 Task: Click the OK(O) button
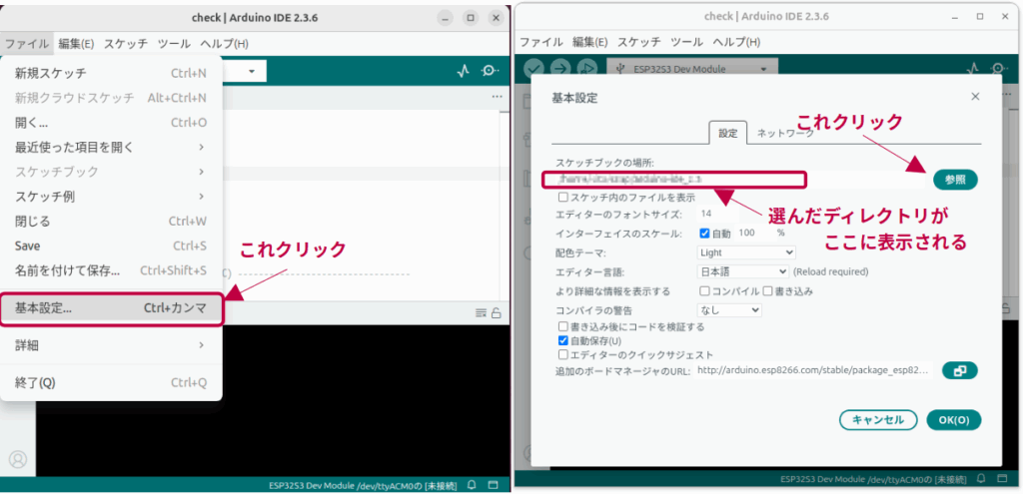tap(953, 420)
